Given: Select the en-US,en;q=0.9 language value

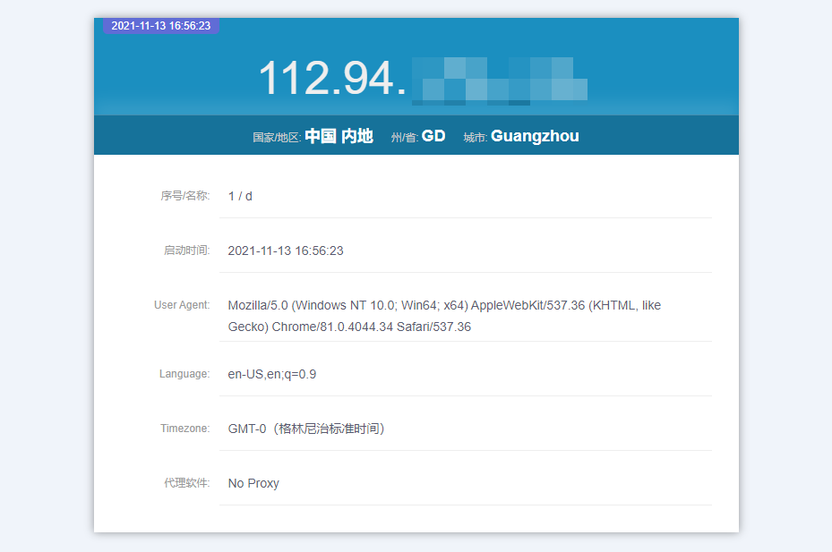Looking at the screenshot, I should pyautogui.click(x=272, y=374).
